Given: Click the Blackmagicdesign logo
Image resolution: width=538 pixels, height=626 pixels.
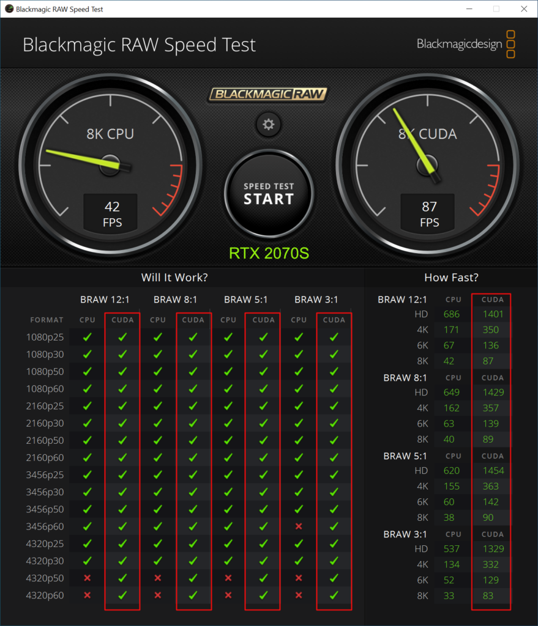Looking at the screenshot, I should (466, 44).
